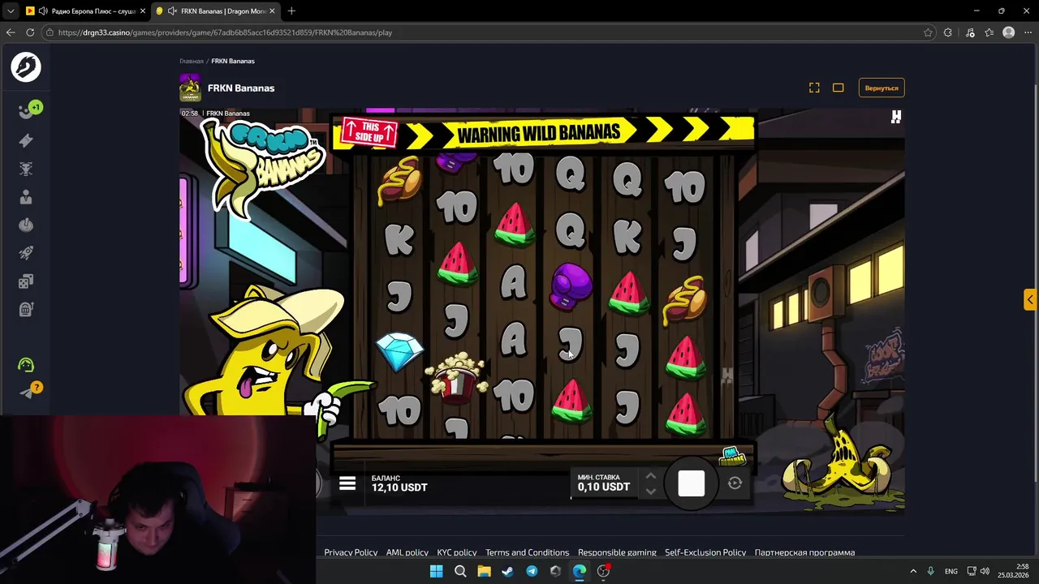Open taskbar search magnifier
The width and height of the screenshot is (1039, 584).
[x=460, y=571]
